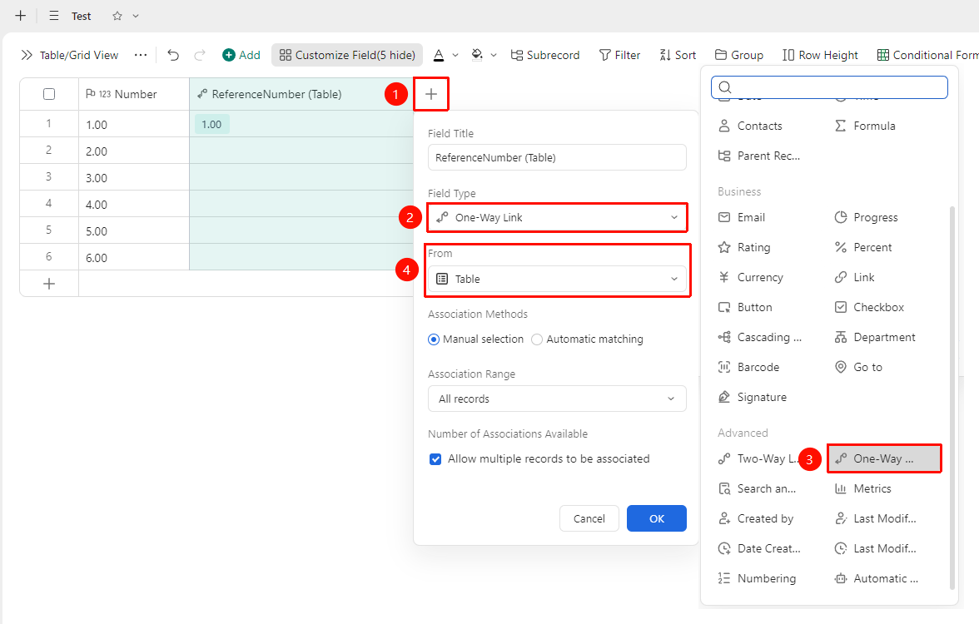979x624 pixels.
Task: Expand the chevron next to the star
Action: pos(136,17)
